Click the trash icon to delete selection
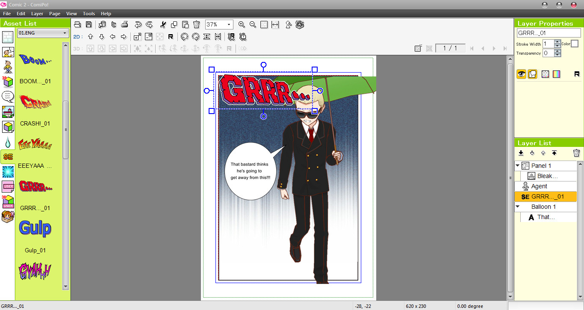 coord(196,24)
